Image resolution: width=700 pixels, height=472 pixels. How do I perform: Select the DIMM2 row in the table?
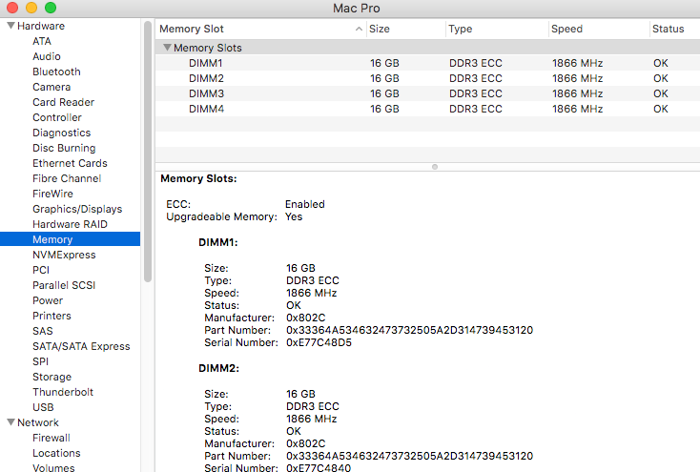click(427, 78)
